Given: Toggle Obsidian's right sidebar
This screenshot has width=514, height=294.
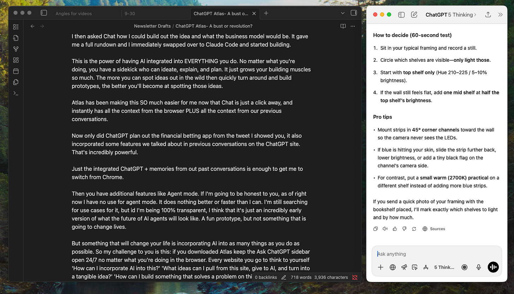Looking at the screenshot, I should tap(354, 13).
